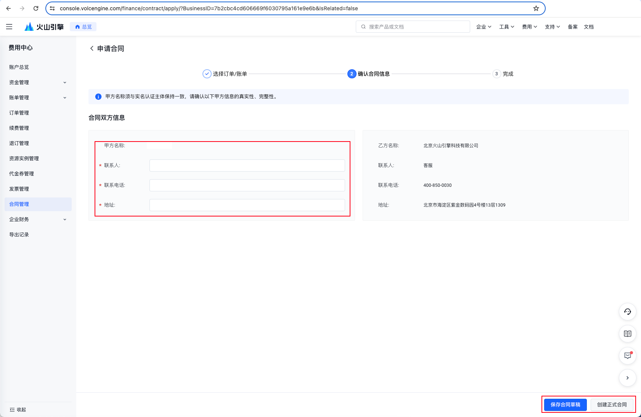
Task: Open 资源实例管理 in sidebar
Action: coord(38,159)
